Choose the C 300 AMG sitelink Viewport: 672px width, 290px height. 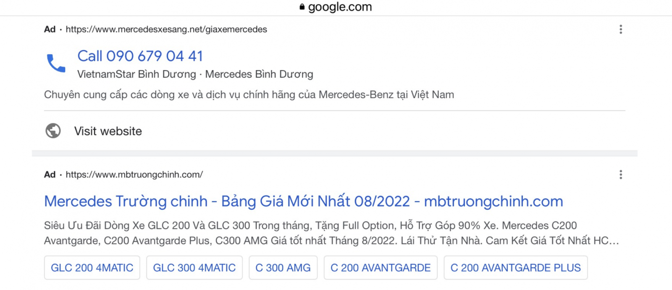tap(283, 268)
